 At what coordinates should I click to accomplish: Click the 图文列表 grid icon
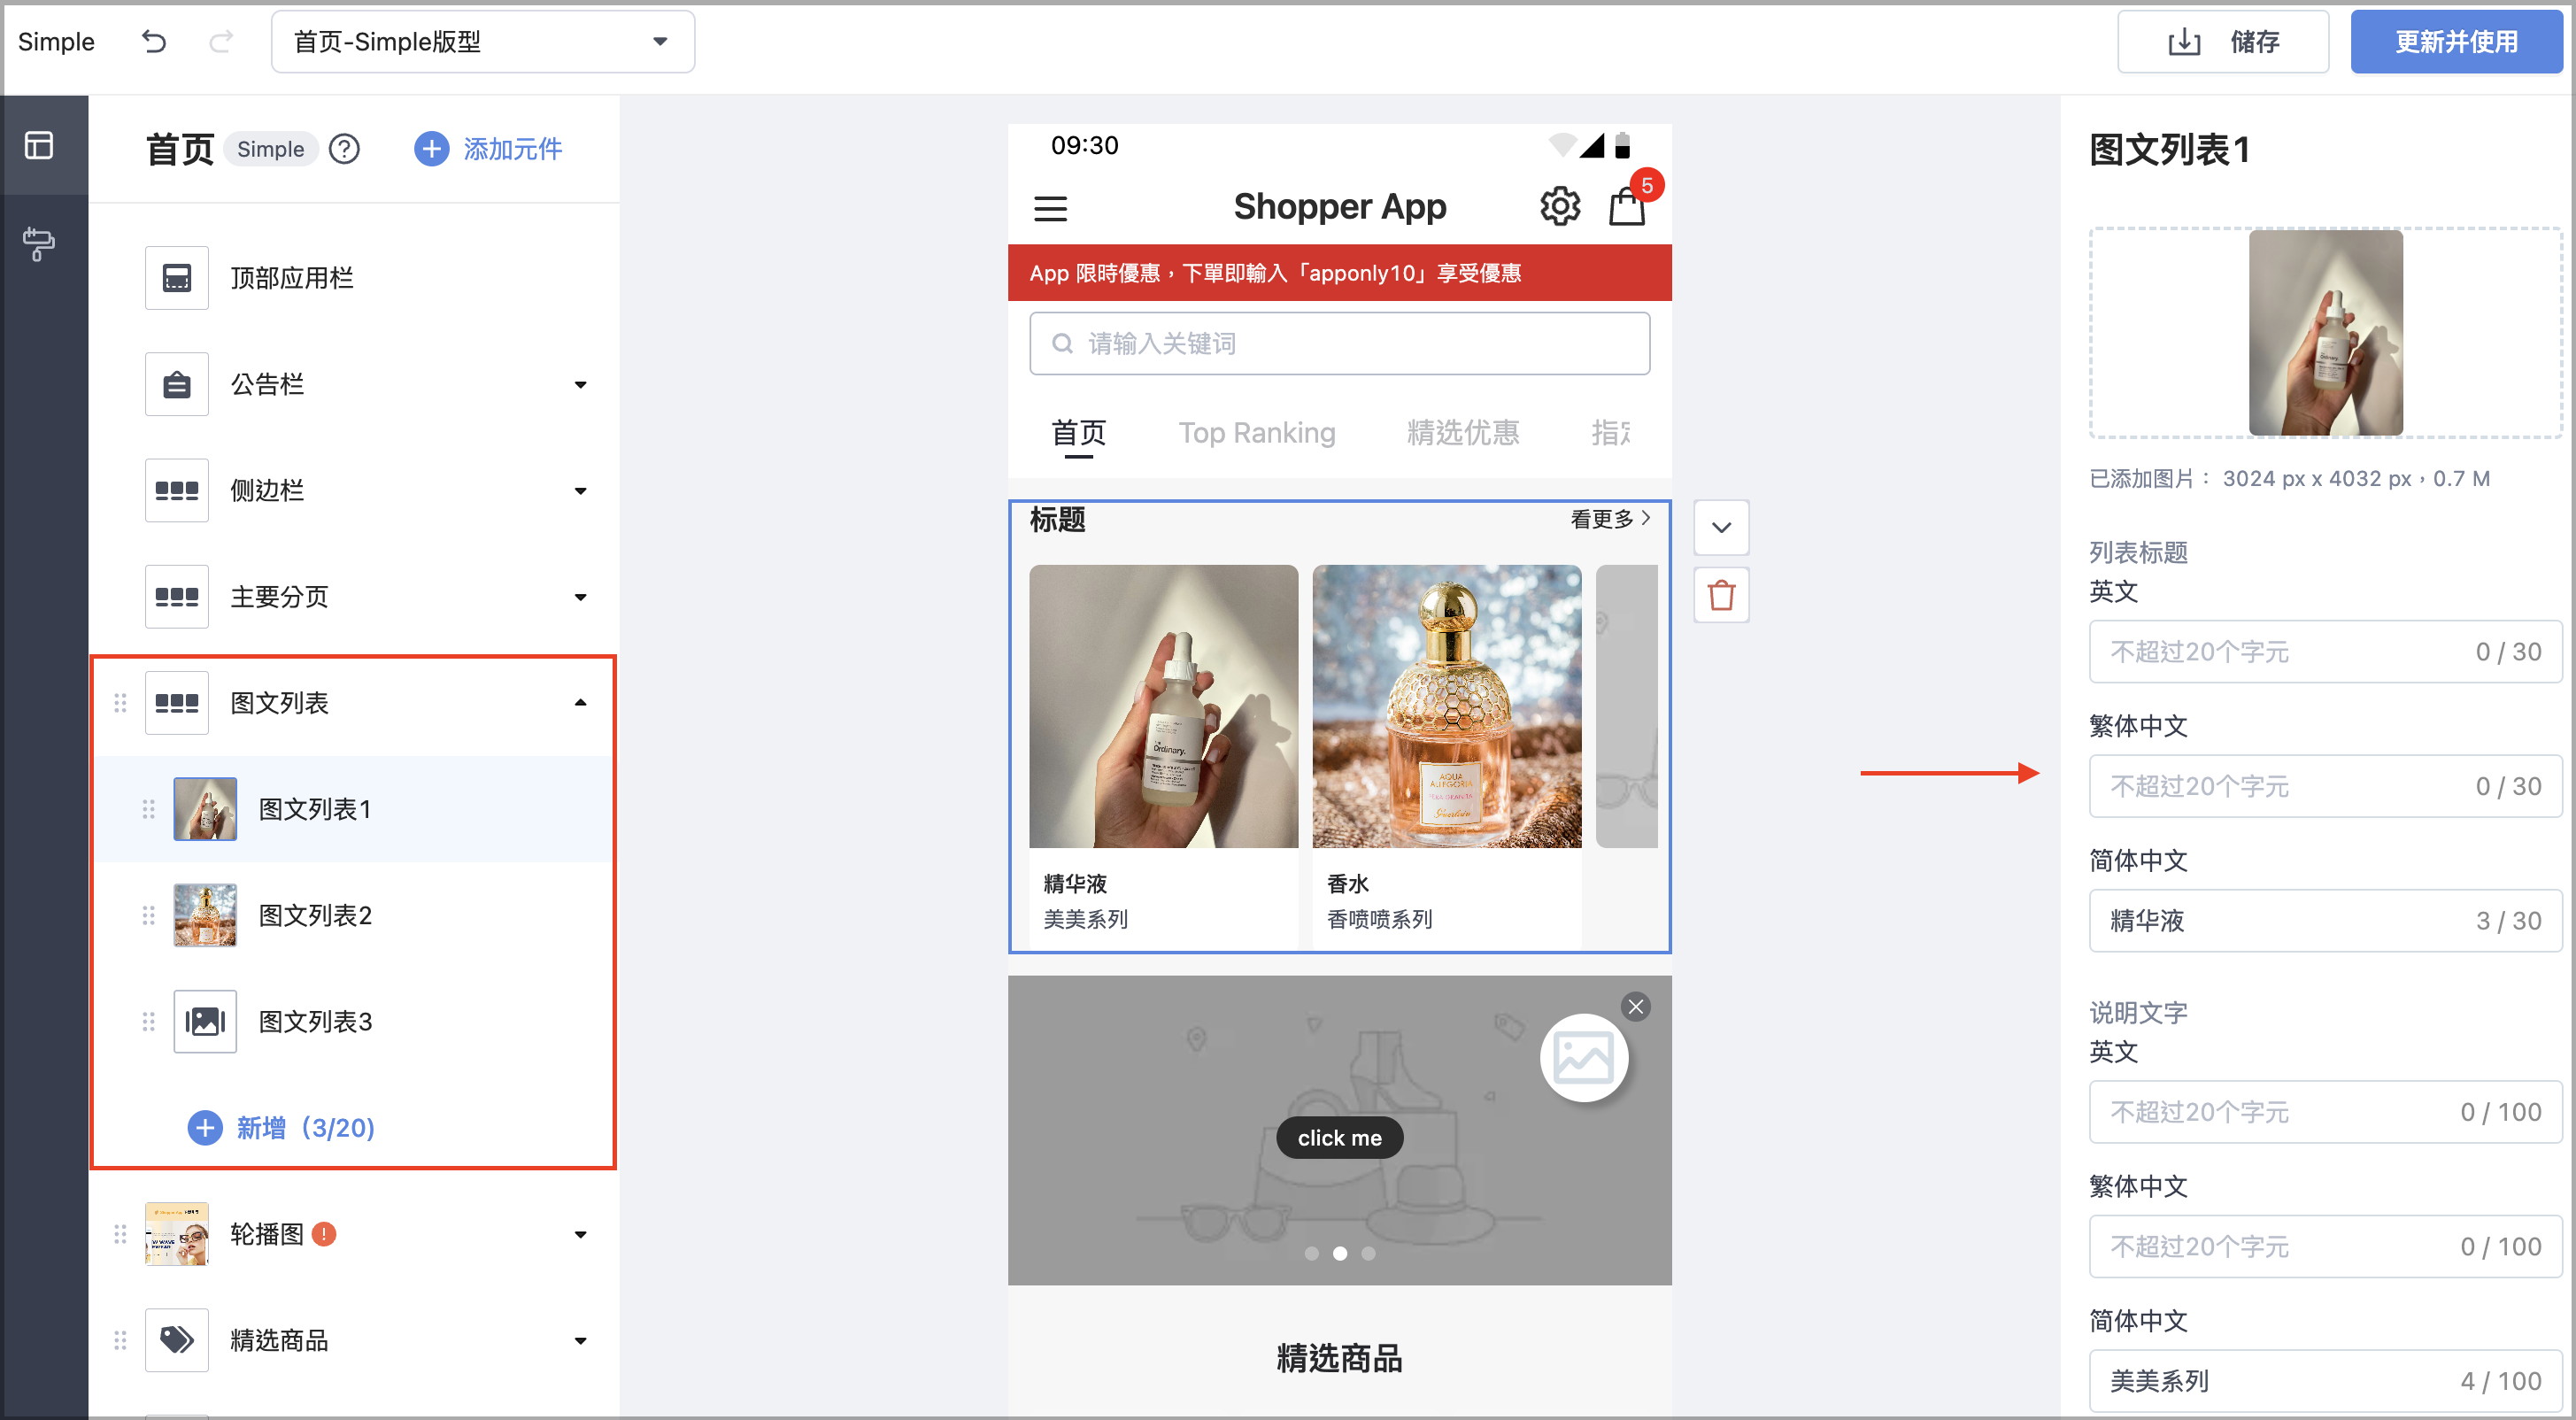click(177, 703)
